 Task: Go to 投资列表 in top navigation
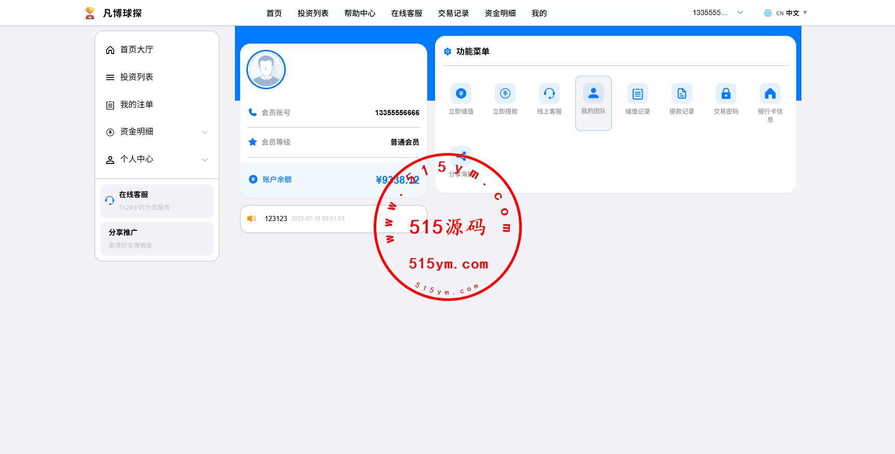point(313,13)
